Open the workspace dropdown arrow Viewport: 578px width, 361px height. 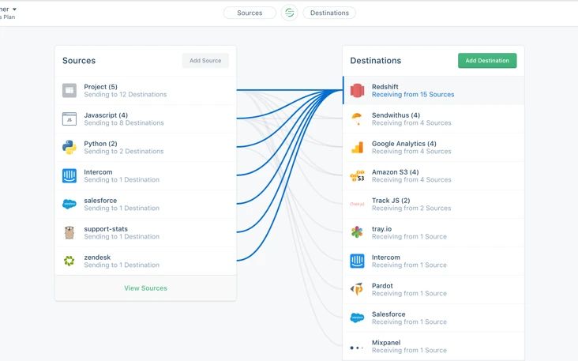tap(14, 9)
